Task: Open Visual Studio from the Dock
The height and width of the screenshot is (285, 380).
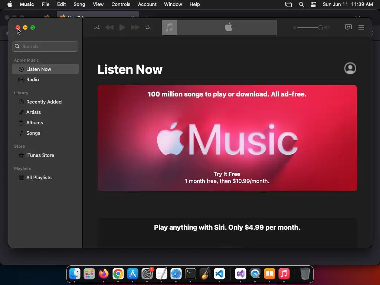Action: click(240, 274)
